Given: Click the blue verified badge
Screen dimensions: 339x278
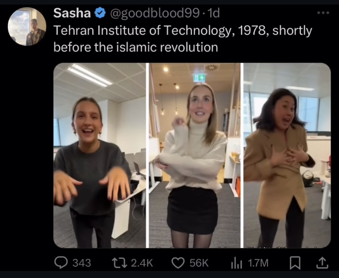Looking at the screenshot, I should click(100, 13).
